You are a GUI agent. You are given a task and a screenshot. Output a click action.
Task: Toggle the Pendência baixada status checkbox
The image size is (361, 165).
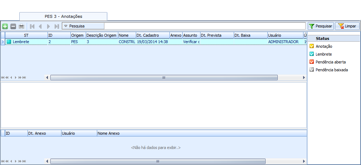(312, 70)
